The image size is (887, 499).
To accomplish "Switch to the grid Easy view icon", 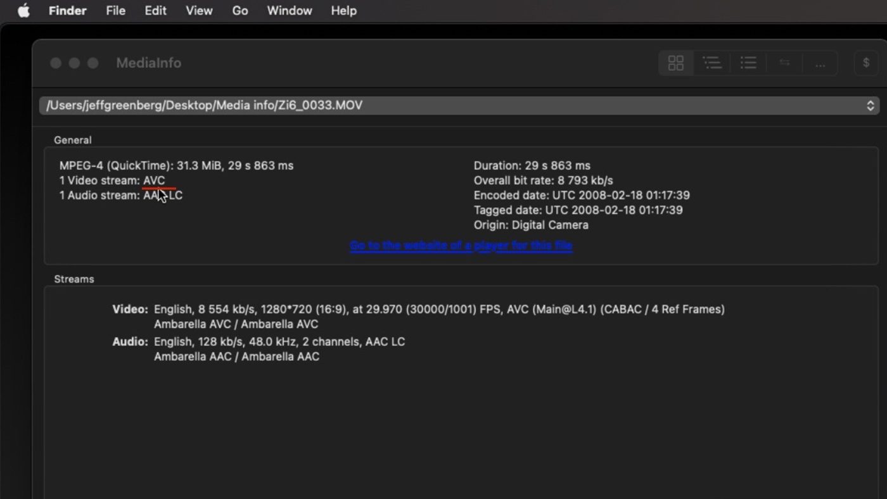I will [x=676, y=63].
